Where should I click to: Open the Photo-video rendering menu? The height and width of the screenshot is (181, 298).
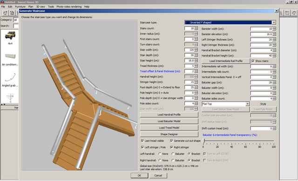[69, 7]
